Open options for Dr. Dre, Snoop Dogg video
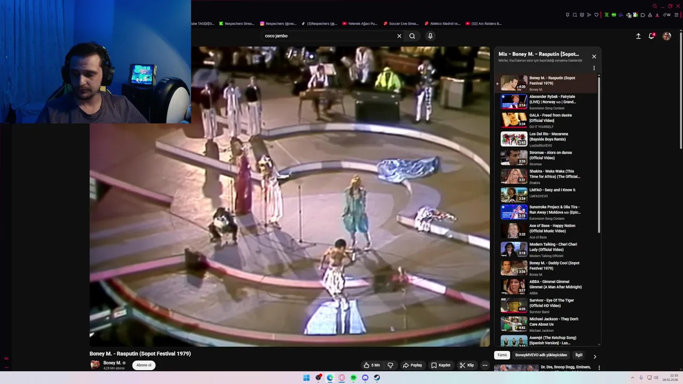Image resolution: width=683 pixels, height=384 pixels. pos(599,367)
